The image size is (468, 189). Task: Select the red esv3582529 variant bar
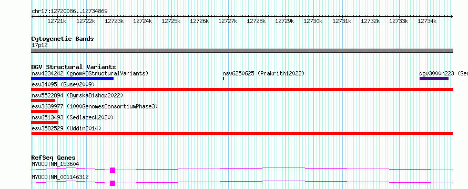242,134
